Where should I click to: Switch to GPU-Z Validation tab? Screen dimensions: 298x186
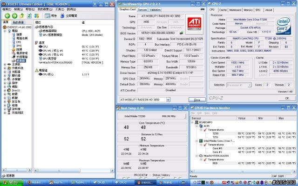click(155, 9)
